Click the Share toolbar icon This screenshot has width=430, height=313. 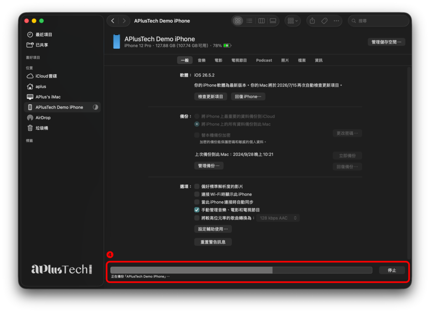[x=312, y=21]
